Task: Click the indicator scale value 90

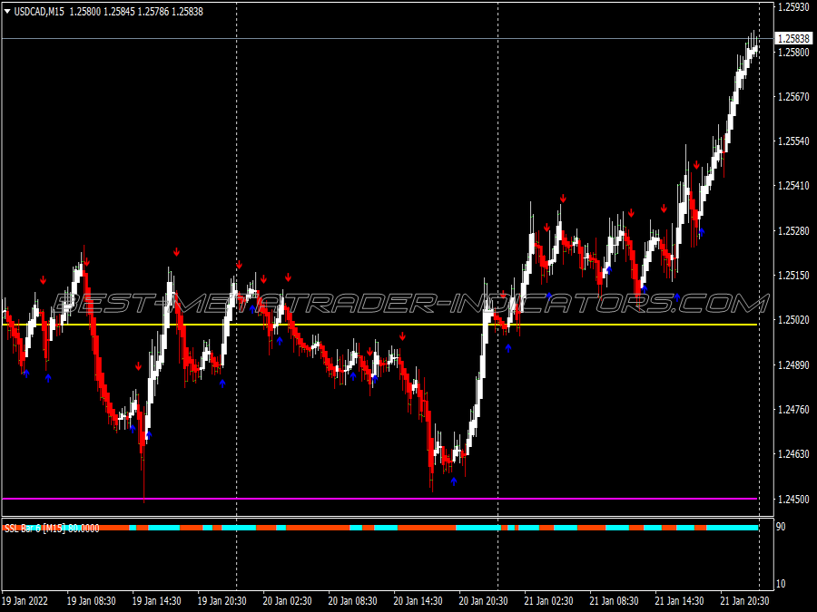Action: [781, 527]
